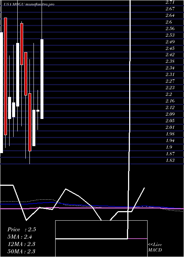Click the 2.12 price axis label
This screenshot has height=257, width=184.
point(170,107)
